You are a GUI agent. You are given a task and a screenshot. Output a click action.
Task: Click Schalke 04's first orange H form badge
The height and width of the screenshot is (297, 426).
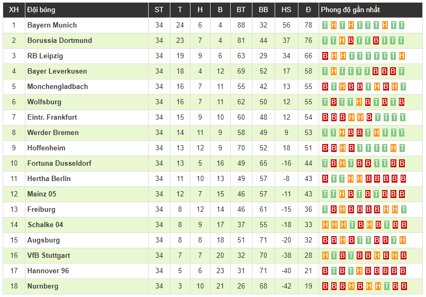[x=325, y=225]
